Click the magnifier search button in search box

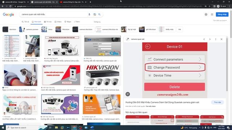click(x=99, y=14)
